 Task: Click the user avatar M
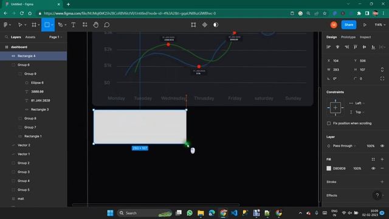tap(334, 25)
